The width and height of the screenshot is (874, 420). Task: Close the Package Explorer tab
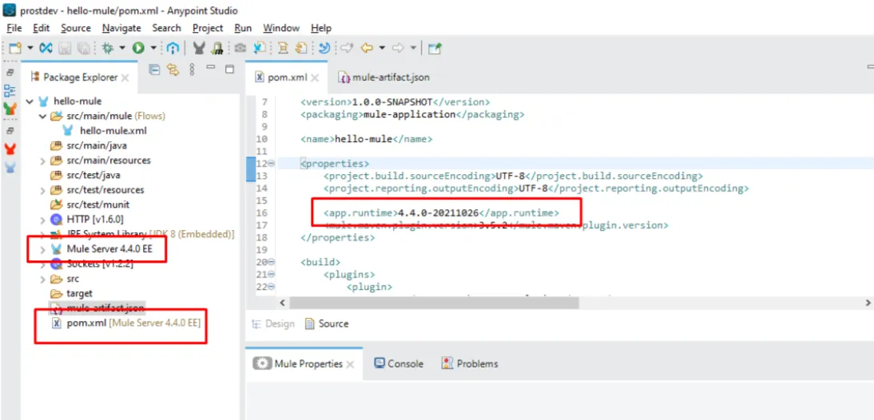click(x=125, y=78)
